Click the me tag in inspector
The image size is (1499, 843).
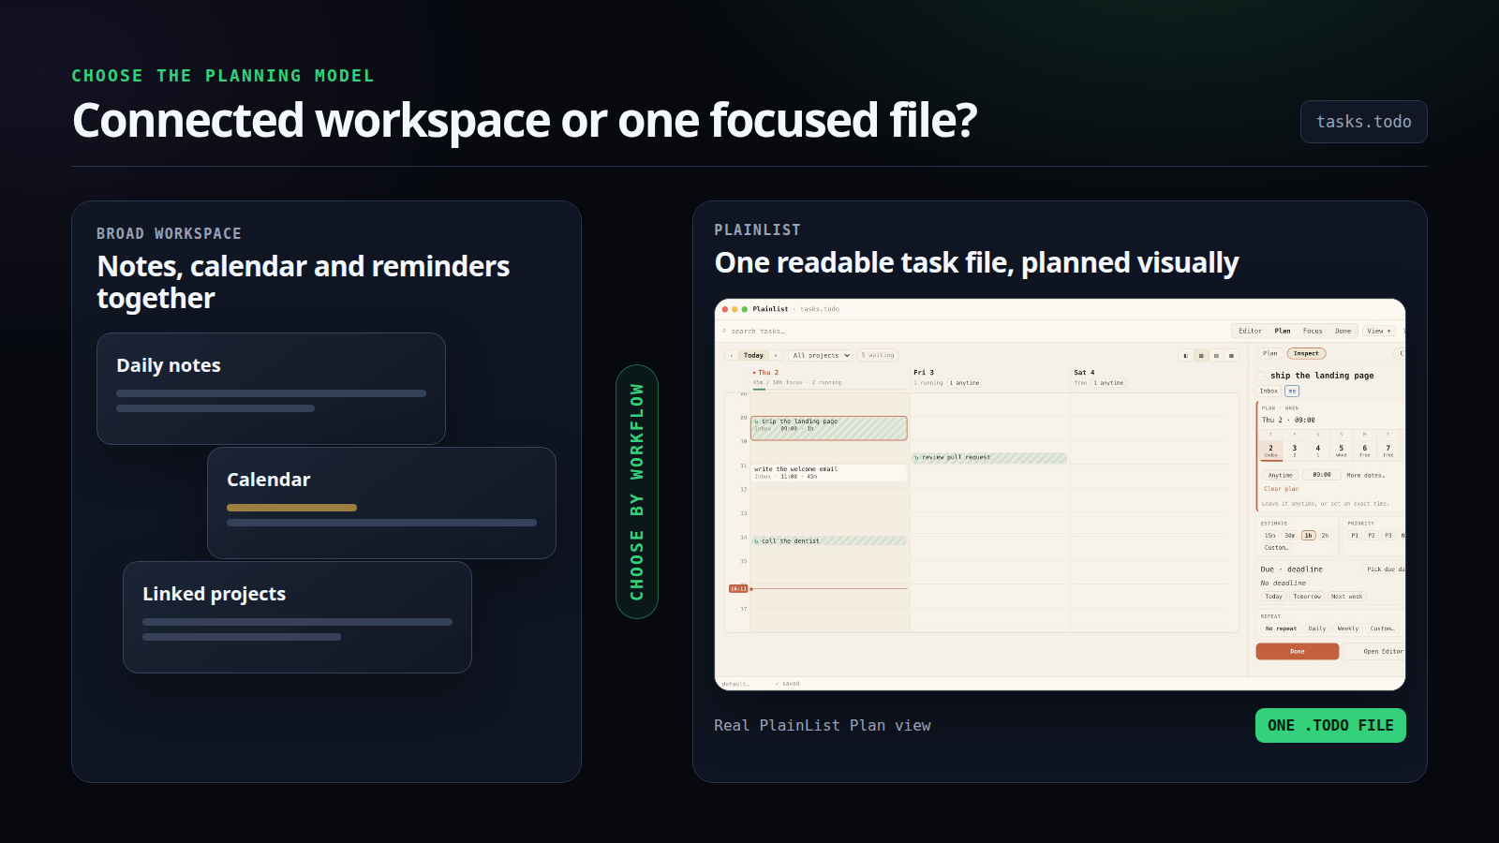click(x=1292, y=391)
